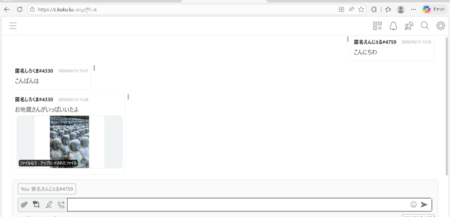The height and width of the screenshot is (217, 450).
Task: Click the pin icon in header
Action: [x=409, y=26]
